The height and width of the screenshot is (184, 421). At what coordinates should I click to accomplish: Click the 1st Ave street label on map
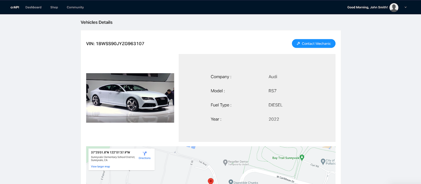pyautogui.click(x=203, y=163)
